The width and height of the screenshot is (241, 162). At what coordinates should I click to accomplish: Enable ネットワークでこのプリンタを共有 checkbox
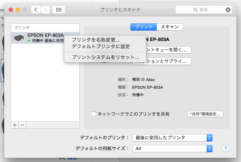tap(94, 114)
